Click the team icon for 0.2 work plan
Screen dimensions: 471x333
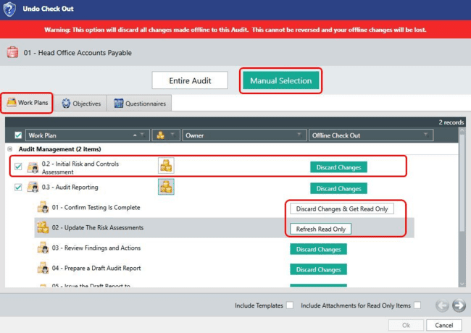point(166,166)
